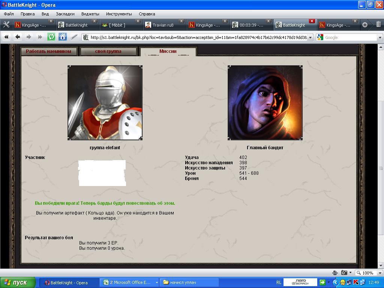The width and height of the screenshot is (384, 288).
Task: Open the address bar history dropdown
Action: [x=310, y=37]
